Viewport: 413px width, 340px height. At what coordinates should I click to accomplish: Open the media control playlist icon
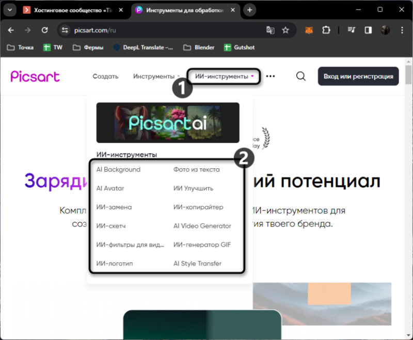[351, 30]
